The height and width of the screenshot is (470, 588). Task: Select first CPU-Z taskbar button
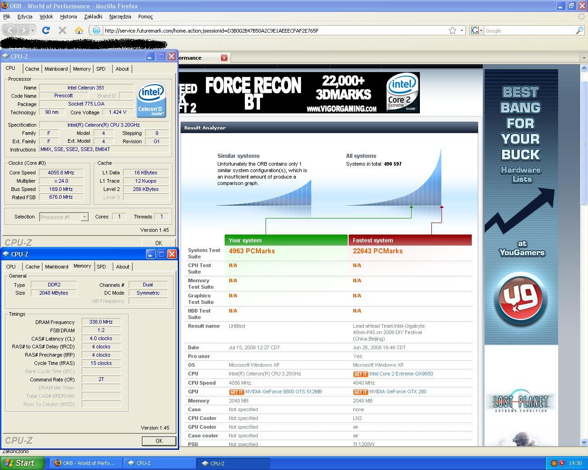159,463
